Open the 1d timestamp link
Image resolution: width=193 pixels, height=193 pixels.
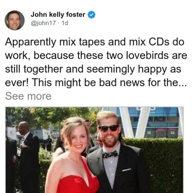point(65,23)
